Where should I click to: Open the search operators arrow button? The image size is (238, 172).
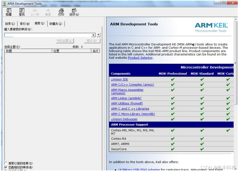(x=98, y=35)
